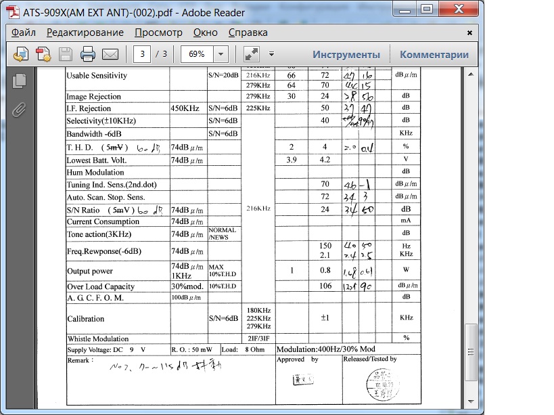Click 'Modulation:400Hz/30% Mod' text
Image resolution: width=554 pixels, height=415 pixels.
[x=326, y=349]
